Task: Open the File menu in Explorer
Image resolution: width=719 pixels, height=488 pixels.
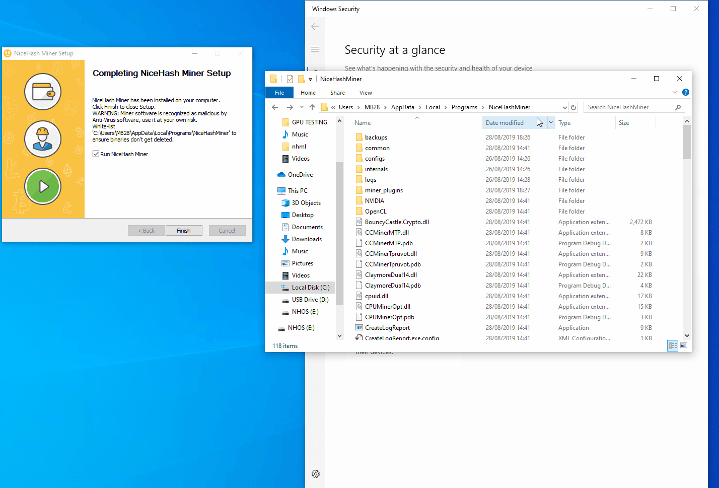Action: tap(279, 93)
